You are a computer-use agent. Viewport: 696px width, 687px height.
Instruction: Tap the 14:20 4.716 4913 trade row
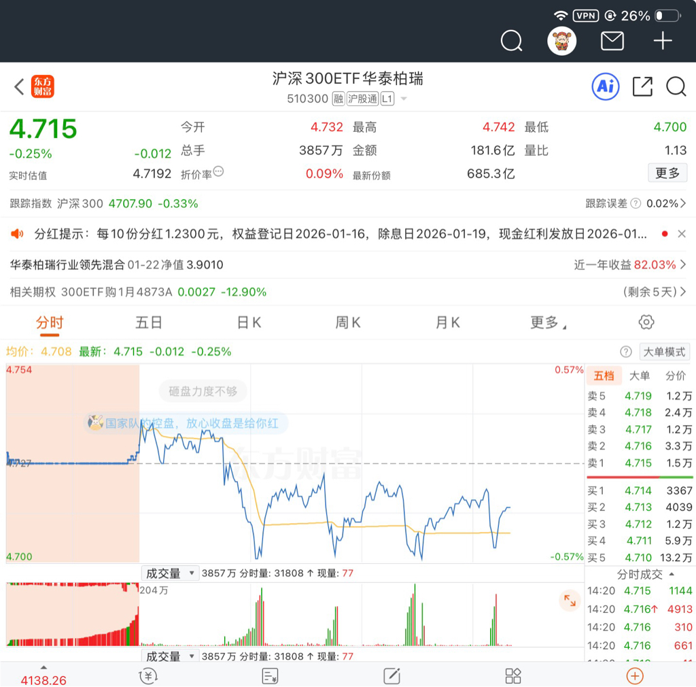[x=639, y=609]
